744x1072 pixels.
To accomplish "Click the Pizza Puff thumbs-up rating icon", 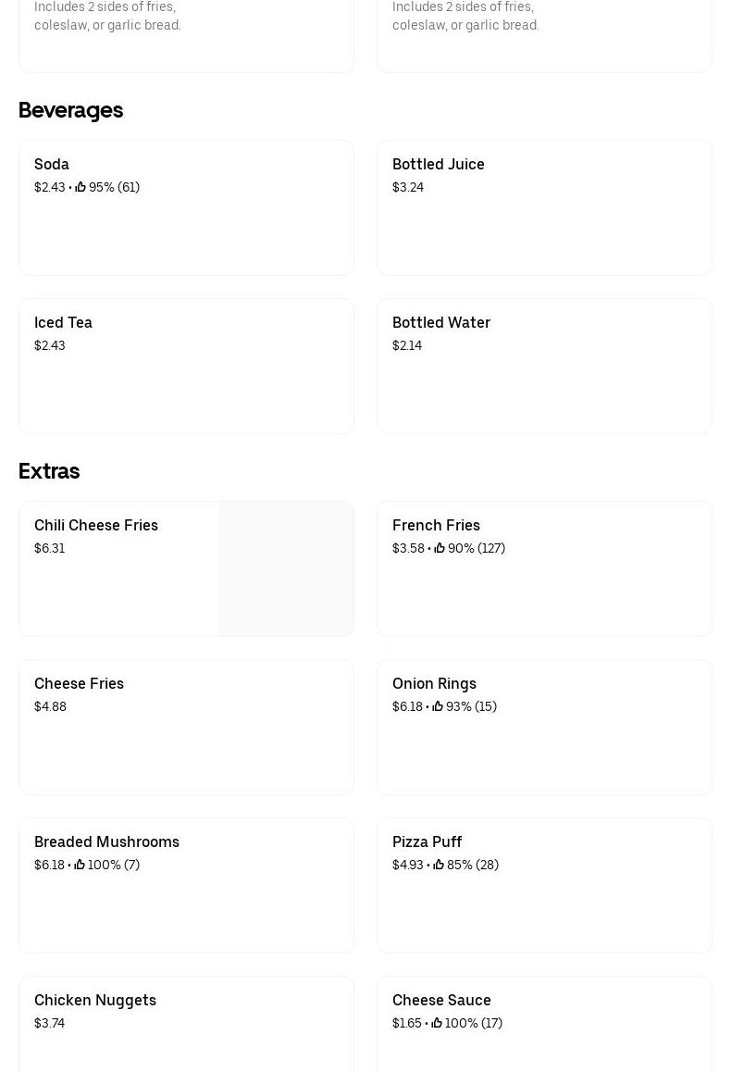I will 439,865.
